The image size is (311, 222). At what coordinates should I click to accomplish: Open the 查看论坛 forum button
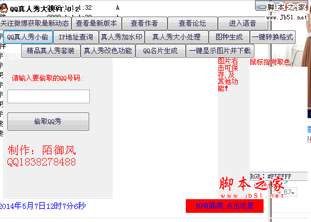[x=193, y=23]
